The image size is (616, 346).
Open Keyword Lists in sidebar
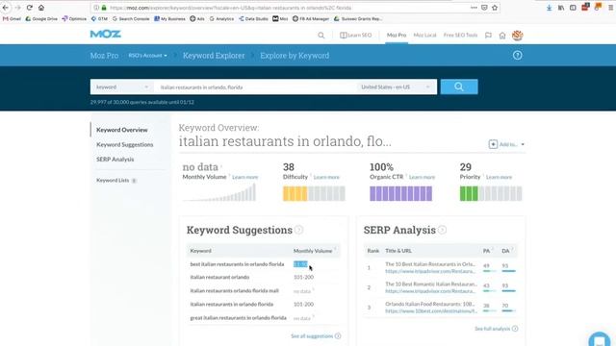[116, 181]
